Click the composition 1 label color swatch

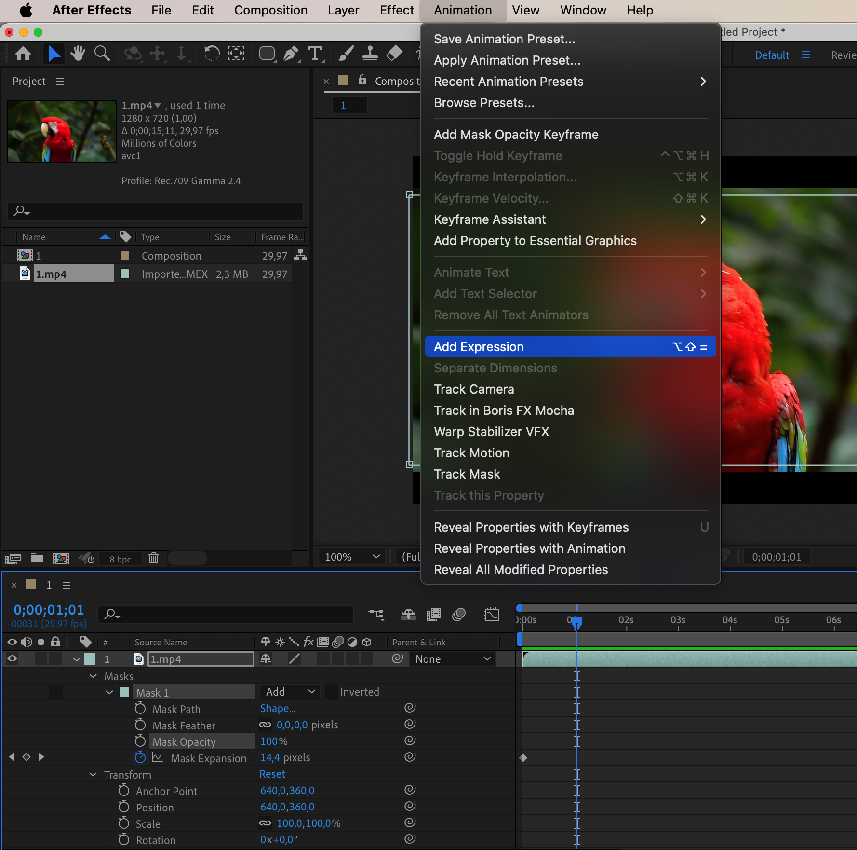point(124,255)
